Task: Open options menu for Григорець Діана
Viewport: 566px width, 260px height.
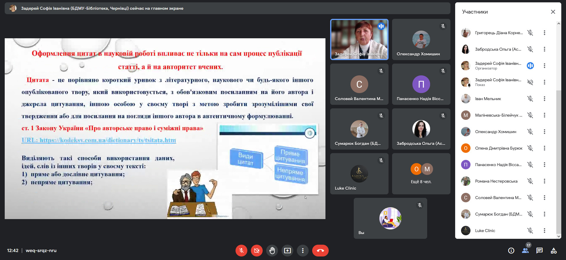Action: click(x=544, y=33)
